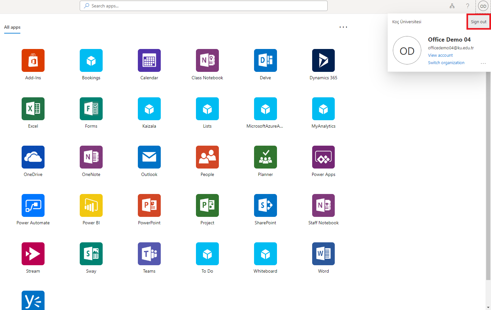
Task: Toggle the OD account manager button
Action: 483,6
